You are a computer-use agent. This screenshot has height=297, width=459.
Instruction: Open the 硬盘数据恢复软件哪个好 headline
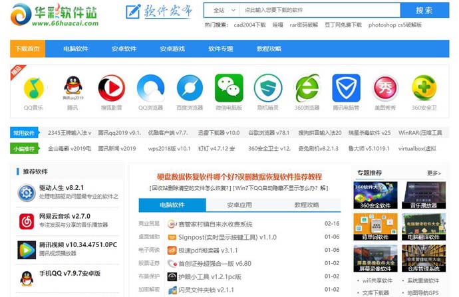tap(239, 177)
